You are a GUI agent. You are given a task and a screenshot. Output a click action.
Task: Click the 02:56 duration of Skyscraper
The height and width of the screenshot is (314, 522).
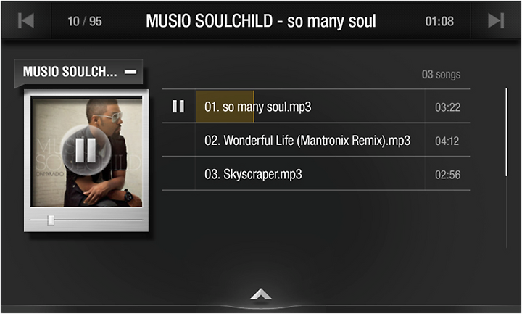coord(448,175)
